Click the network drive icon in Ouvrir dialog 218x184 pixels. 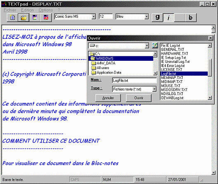155,45
